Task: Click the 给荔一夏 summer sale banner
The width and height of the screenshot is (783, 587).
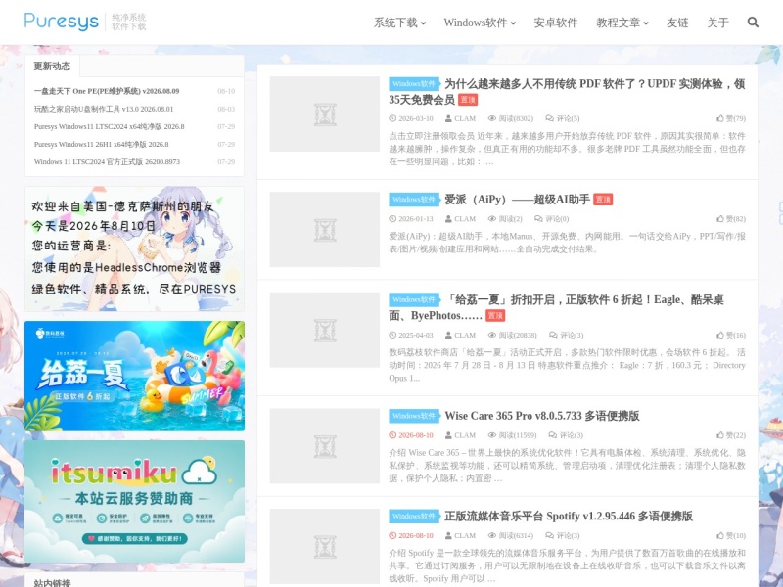Action: click(x=134, y=376)
